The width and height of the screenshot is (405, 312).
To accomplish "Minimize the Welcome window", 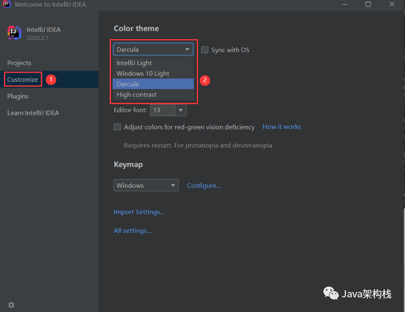I will point(345,4).
